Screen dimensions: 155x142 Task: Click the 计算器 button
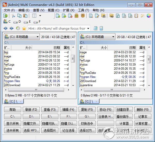click(x=124, y=123)
